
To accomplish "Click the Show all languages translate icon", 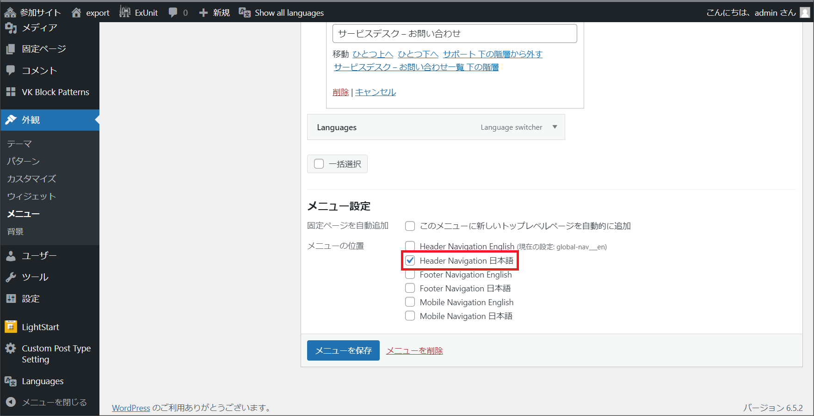I will (x=244, y=12).
